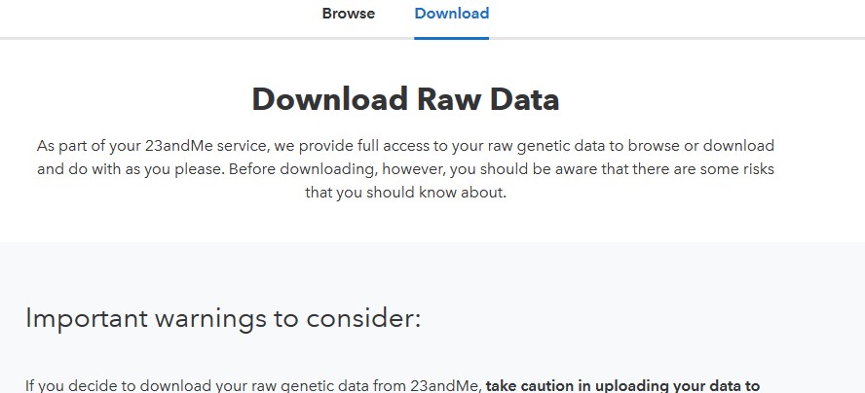Click 'As part of your' paragraph opening
This screenshot has height=393, width=865.
tap(88, 146)
